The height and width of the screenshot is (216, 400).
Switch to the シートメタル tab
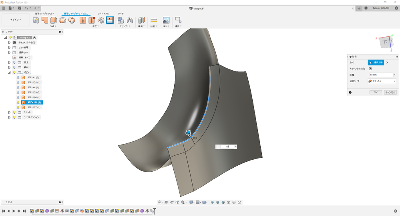[103, 14]
